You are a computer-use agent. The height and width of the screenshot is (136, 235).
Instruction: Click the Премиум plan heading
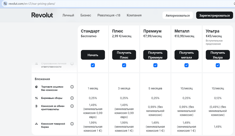(152, 31)
